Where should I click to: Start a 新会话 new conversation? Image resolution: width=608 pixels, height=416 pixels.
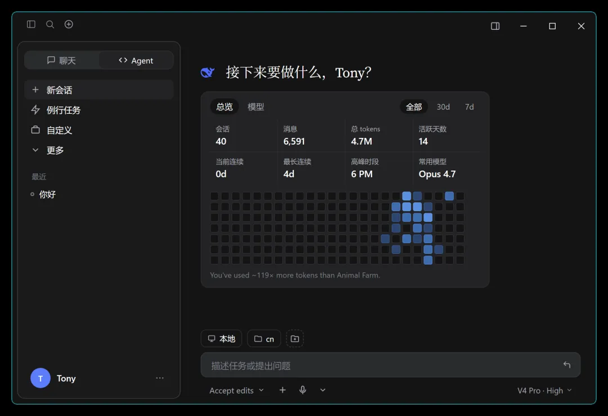pos(99,90)
